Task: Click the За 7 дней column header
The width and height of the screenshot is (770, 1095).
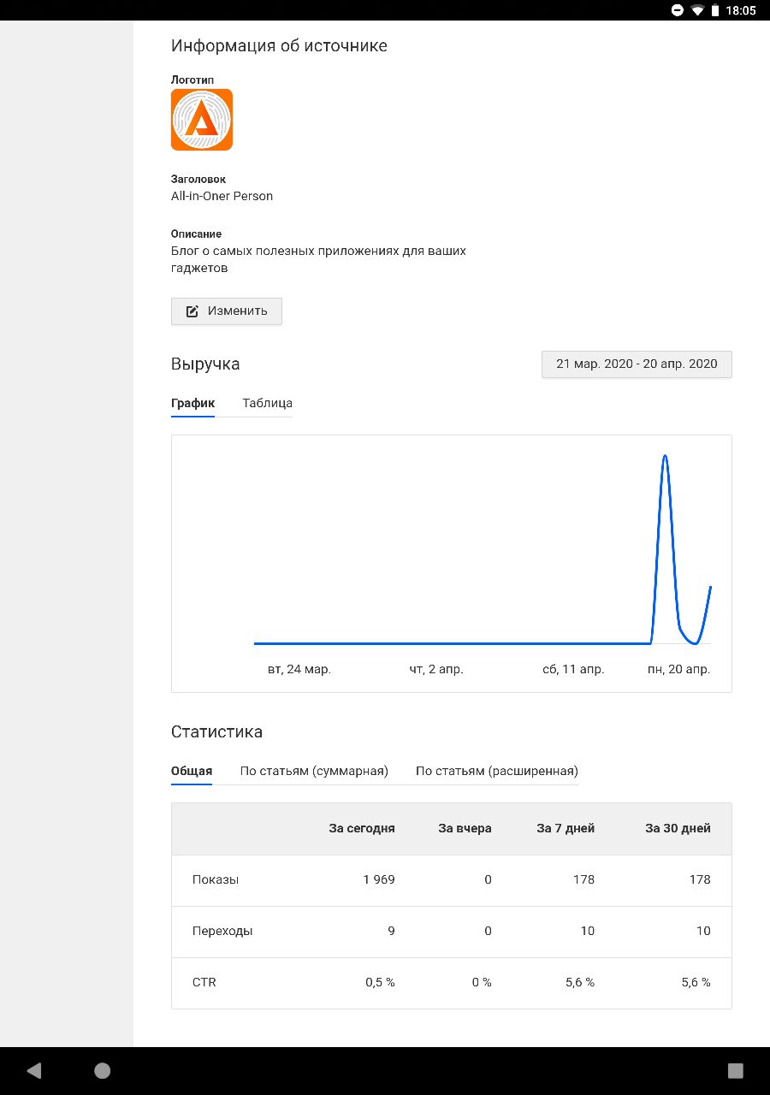Action: 566,828
